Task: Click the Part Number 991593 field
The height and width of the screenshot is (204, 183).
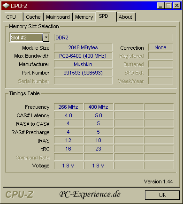Action: [83, 73]
